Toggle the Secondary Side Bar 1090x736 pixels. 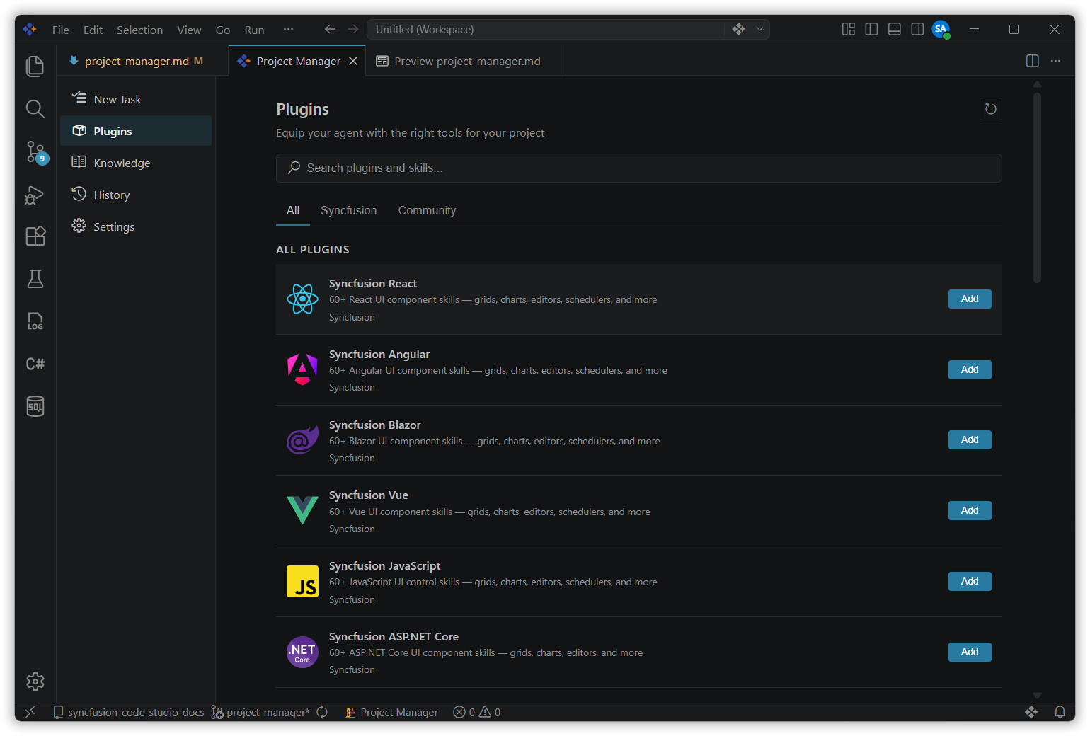[917, 29]
